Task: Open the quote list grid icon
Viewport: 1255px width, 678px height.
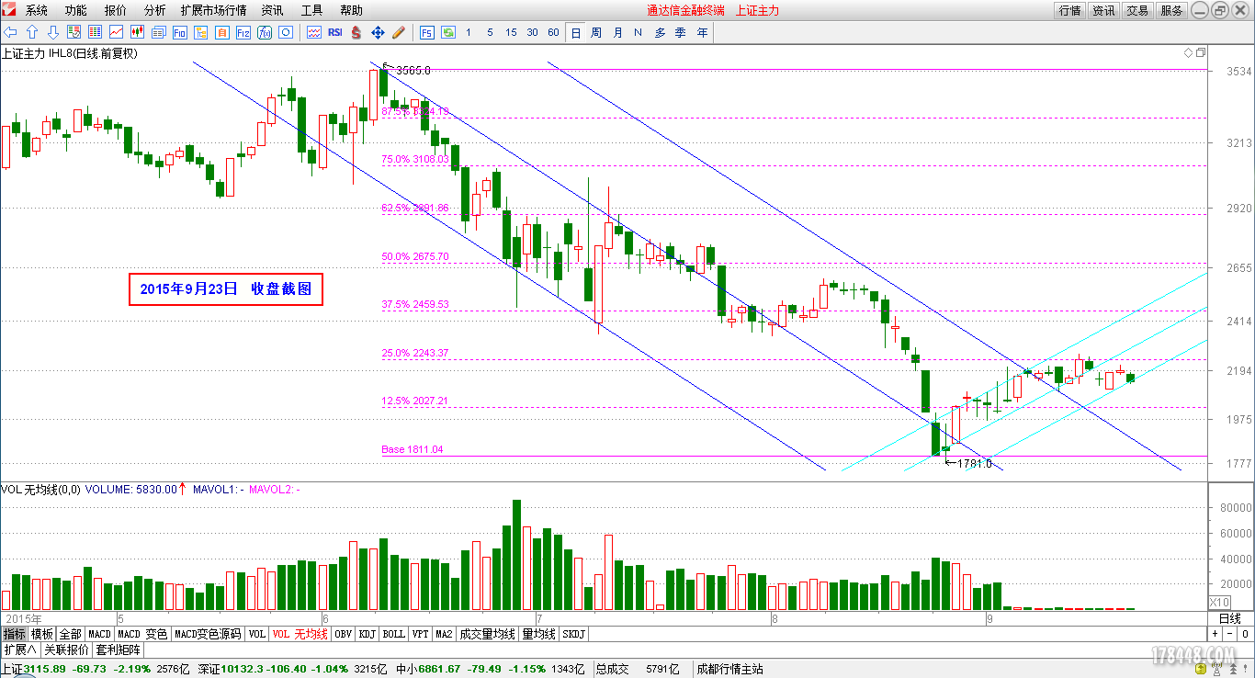Action: [x=95, y=32]
